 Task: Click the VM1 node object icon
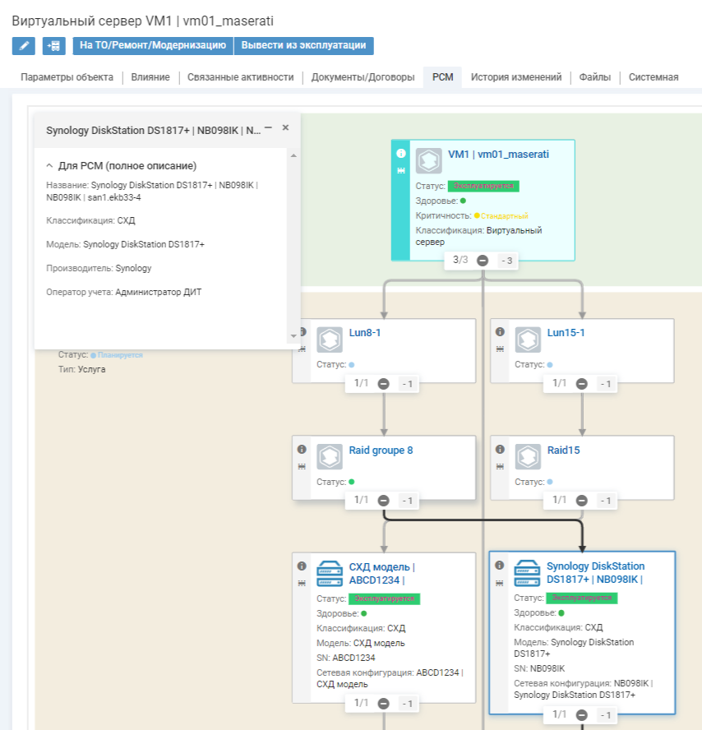(x=428, y=160)
